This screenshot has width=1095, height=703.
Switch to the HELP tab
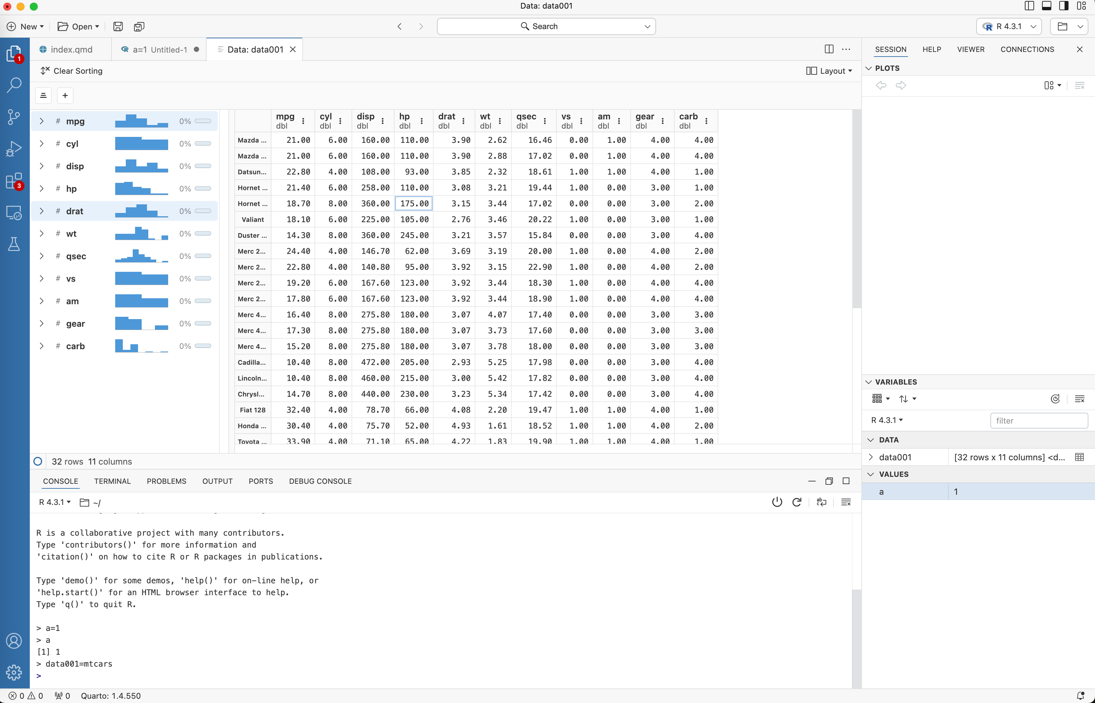tap(931, 49)
